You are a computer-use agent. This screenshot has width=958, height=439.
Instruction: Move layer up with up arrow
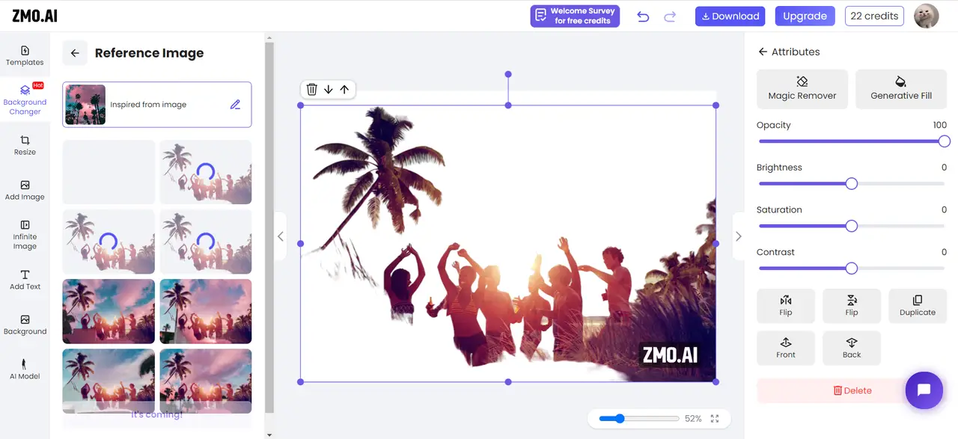click(x=344, y=89)
